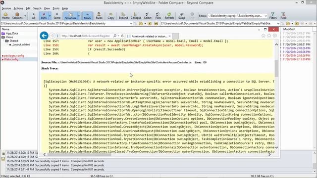Viewport: 317px width, 178px height.
Task: Click horizontal scrollbar right arrow in browser
Action: tap(269, 155)
